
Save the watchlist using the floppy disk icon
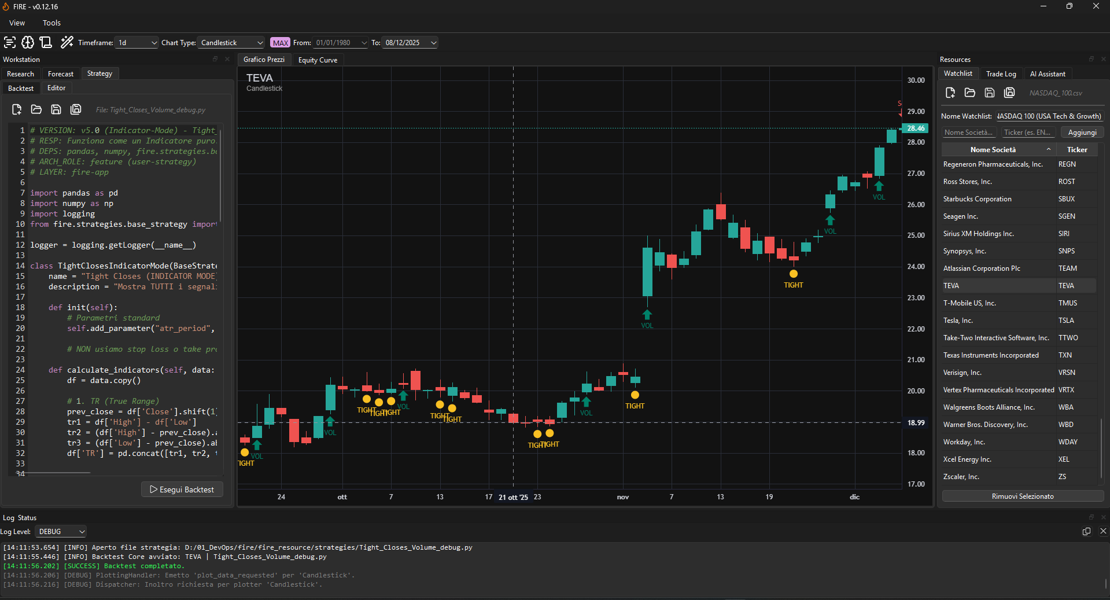coord(990,93)
